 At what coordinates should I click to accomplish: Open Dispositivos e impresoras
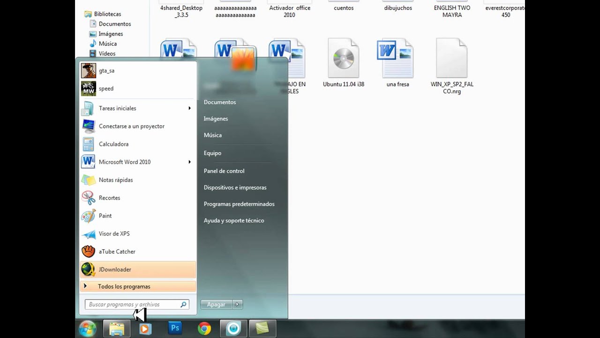[235, 187]
